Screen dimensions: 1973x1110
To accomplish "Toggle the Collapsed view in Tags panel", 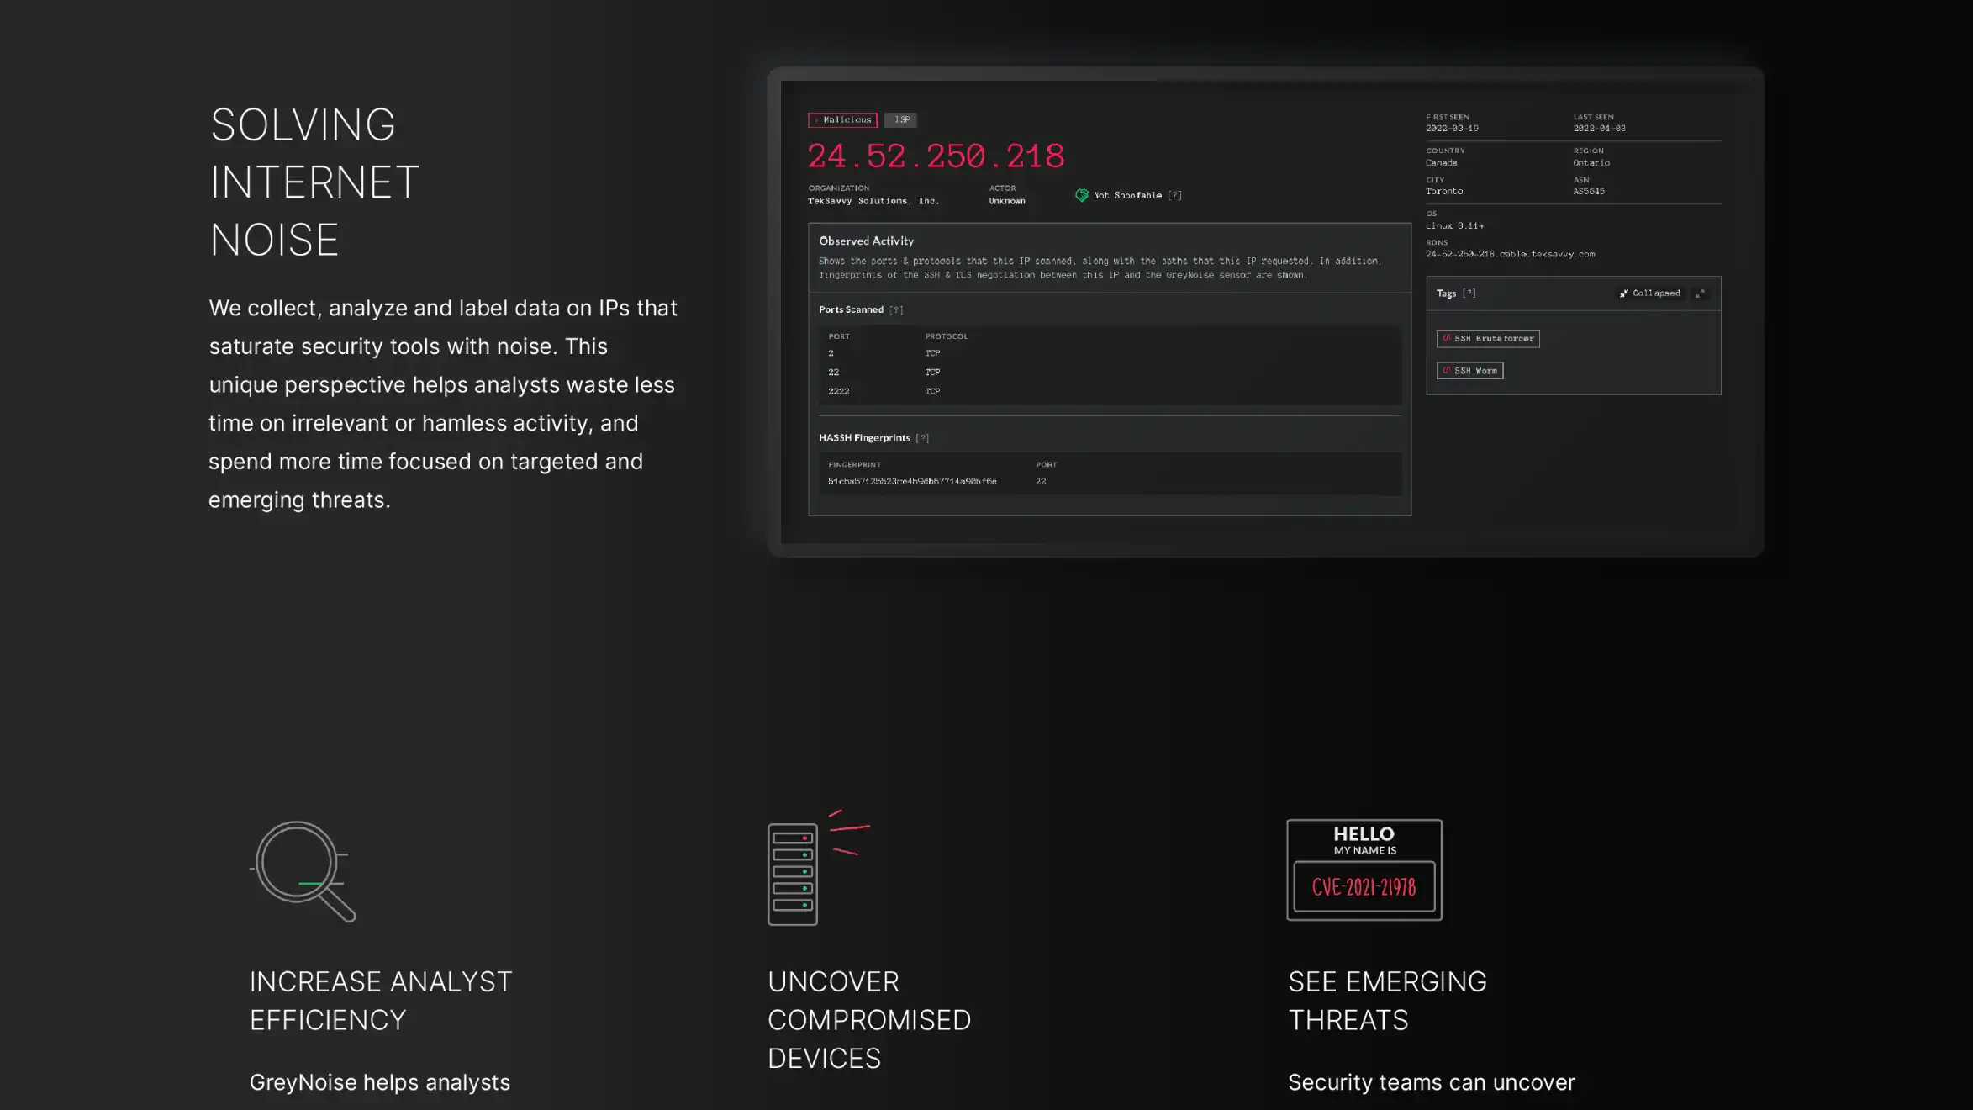I will (x=1649, y=293).
